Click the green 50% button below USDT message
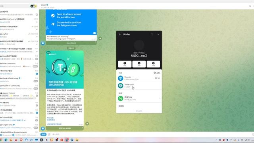The image size is (254, 143). point(65,128)
